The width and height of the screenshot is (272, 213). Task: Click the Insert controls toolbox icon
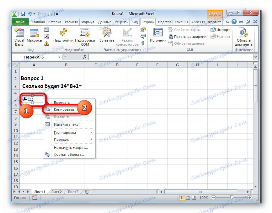coord(107,33)
